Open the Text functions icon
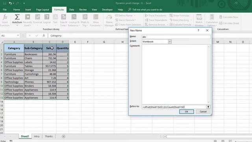 tap(55, 17)
